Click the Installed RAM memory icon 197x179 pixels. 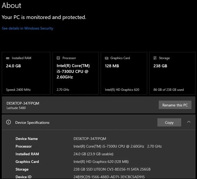pyautogui.click(x=8, y=58)
